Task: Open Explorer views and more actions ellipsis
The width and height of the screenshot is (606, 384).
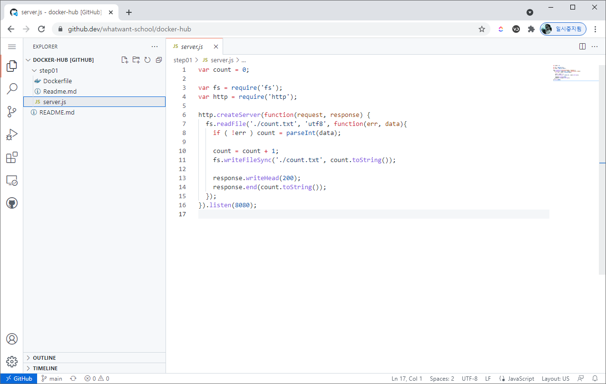Action: [x=155, y=47]
